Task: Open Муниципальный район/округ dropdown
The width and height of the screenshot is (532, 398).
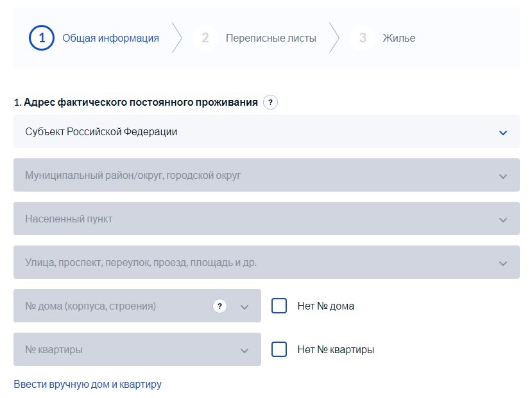Action: [257, 175]
